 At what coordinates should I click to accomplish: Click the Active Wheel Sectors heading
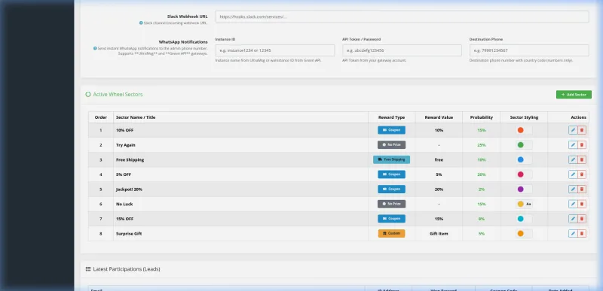point(118,94)
